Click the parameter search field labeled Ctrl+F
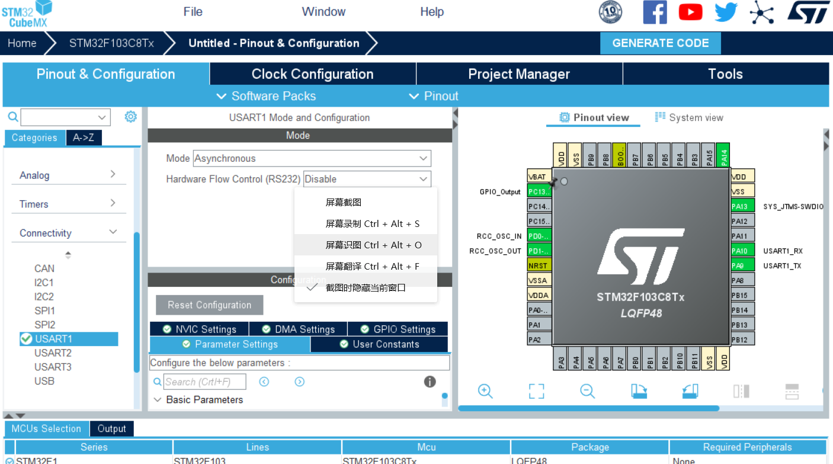This screenshot has width=833, height=464. (204, 382)
